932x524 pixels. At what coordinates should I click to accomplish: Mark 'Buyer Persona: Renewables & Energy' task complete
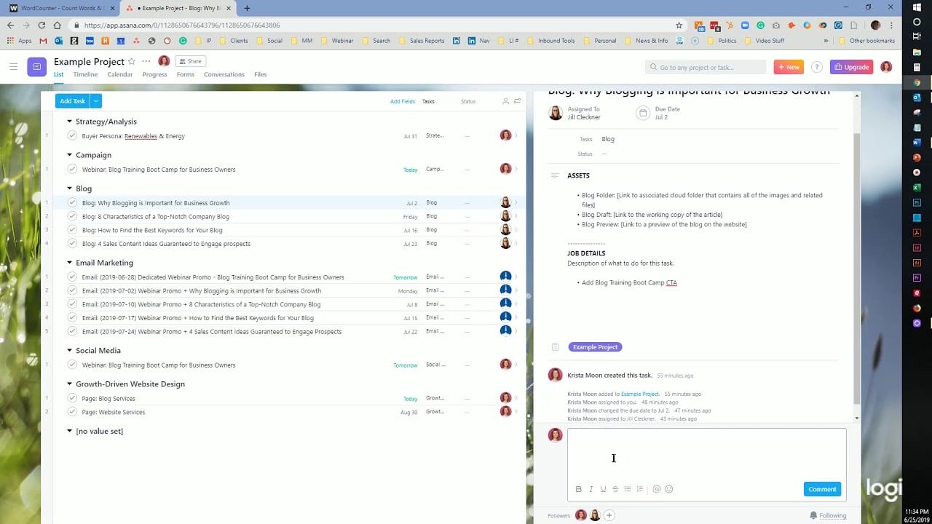(72, 136)
